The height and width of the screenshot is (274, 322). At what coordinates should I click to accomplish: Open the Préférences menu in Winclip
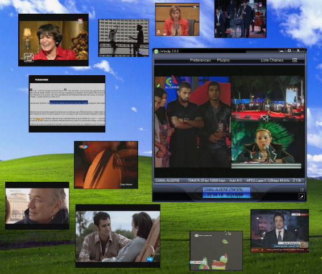pos(200,60)
